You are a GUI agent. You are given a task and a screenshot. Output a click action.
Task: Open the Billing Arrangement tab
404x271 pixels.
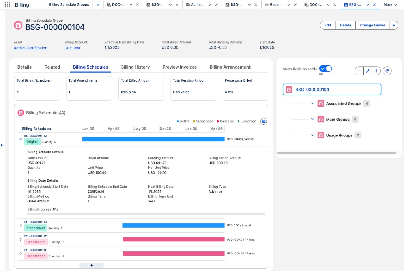click(x=230, y=67)
